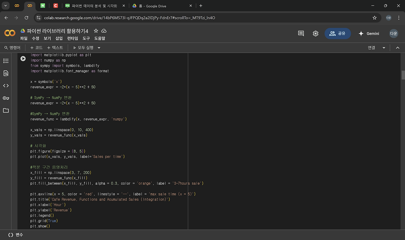Run all cells with 모두 실행
Viewport: 405px width, 240px height.
[83, 48]
